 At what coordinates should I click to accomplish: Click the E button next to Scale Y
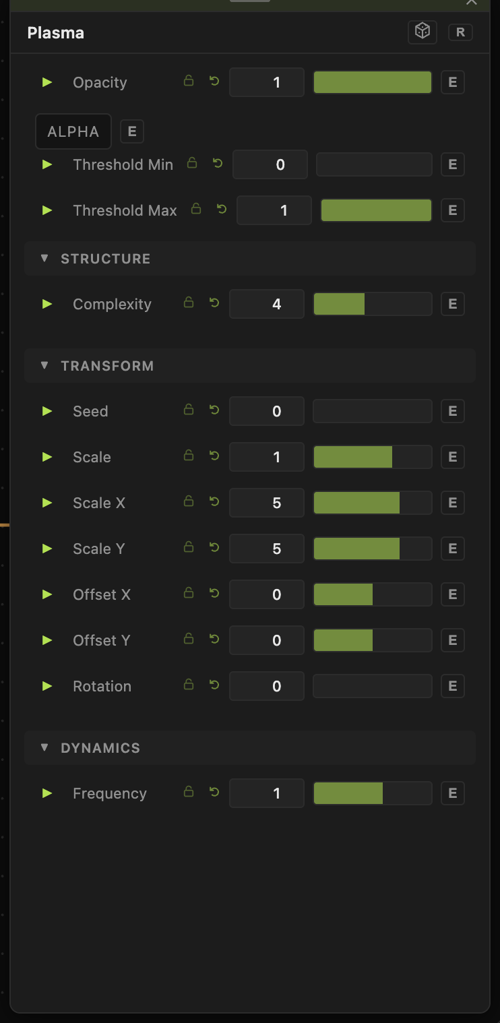tap(453, 549)
